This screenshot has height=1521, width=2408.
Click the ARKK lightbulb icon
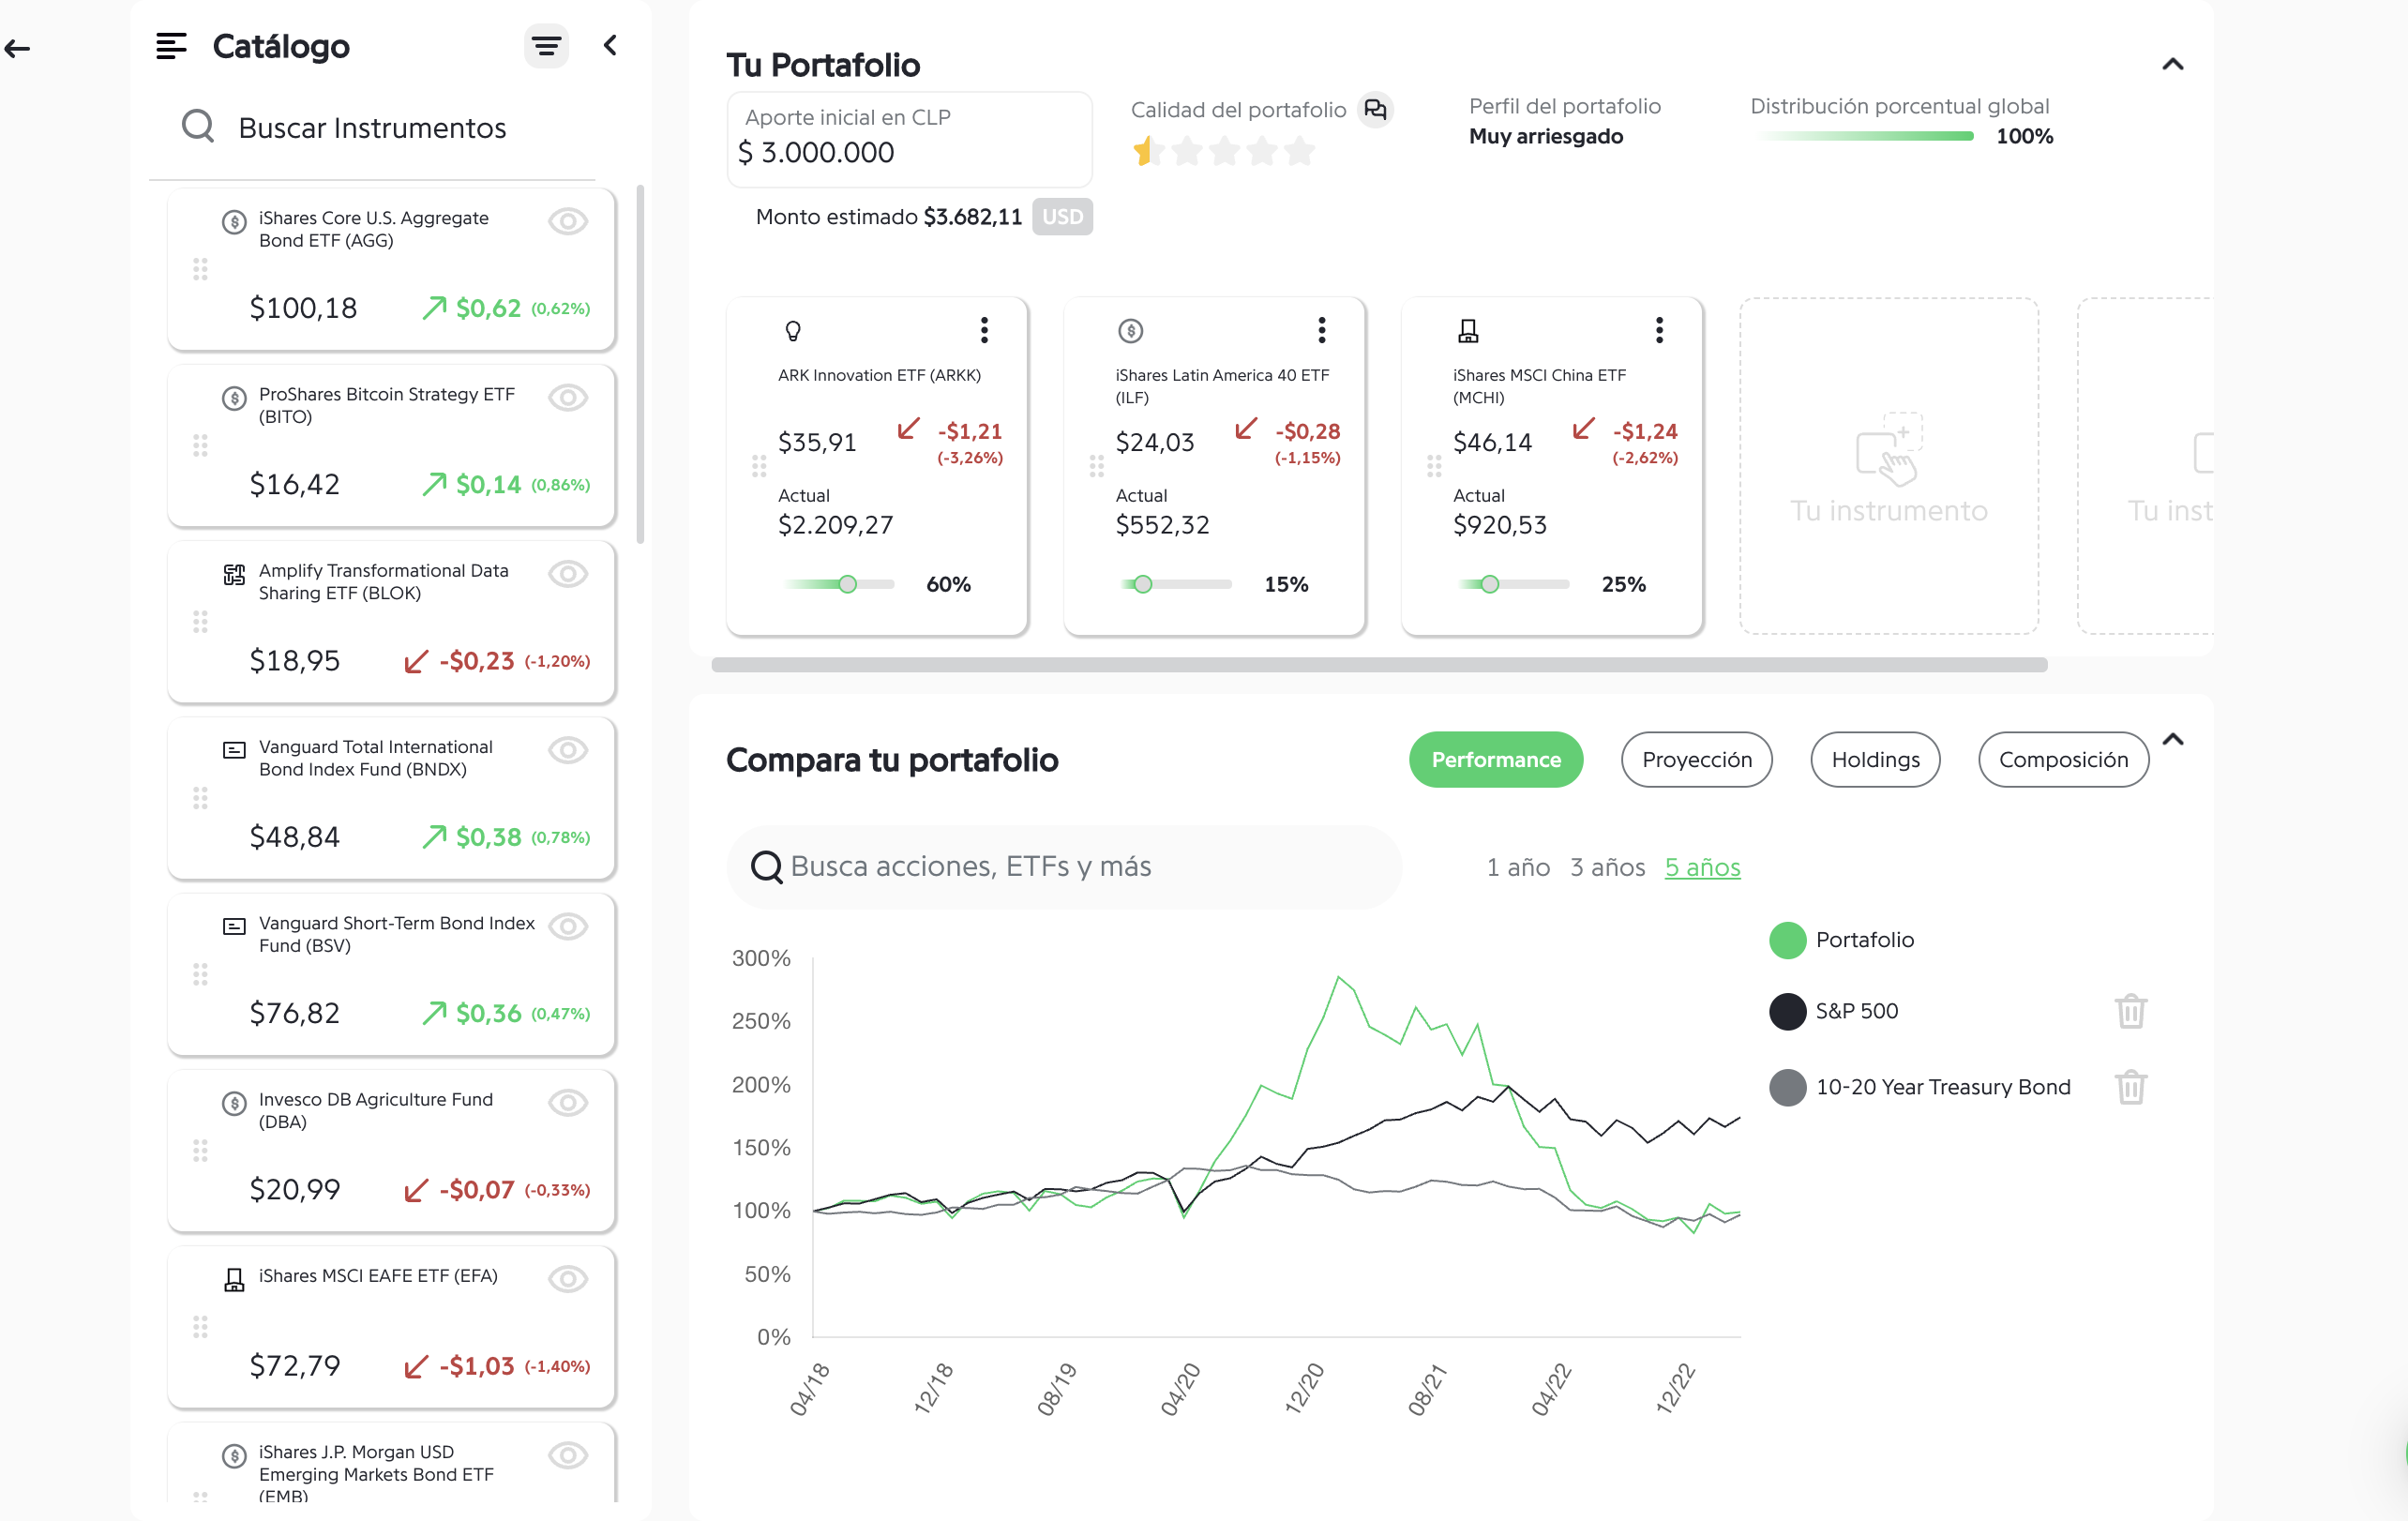793,331
